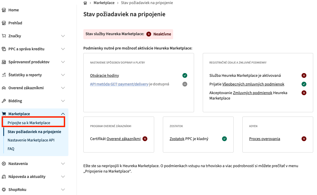Open Všeobecných zmluvných podmienok link
Screen dimensions: 317x195
pos(253,84)
